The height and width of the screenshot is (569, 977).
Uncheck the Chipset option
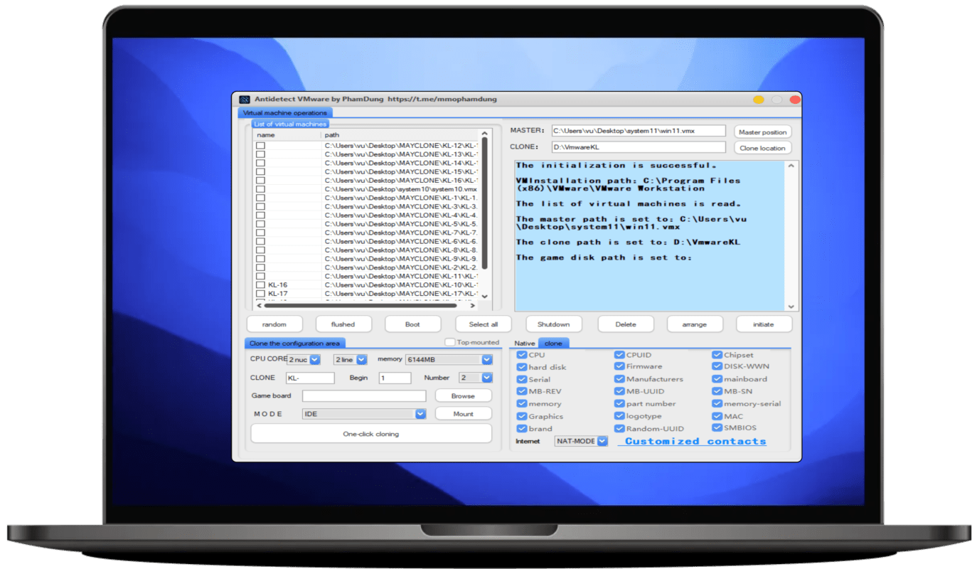tap(717, 355)
